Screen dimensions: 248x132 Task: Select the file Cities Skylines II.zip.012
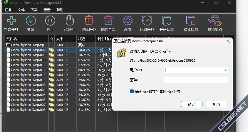tap(28, 70)
